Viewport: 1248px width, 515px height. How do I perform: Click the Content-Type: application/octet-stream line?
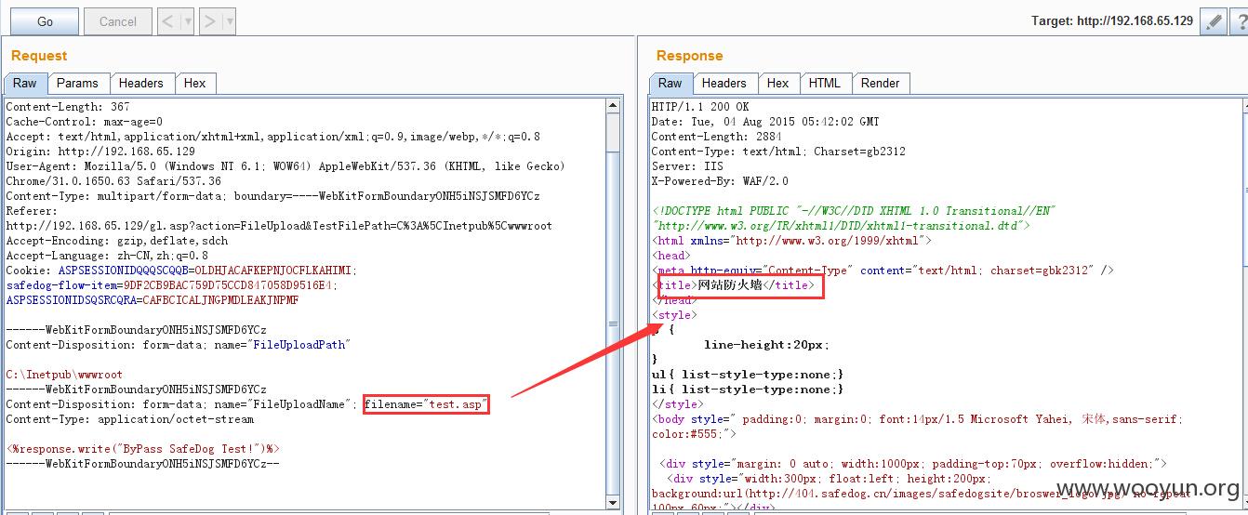[129, 419]
